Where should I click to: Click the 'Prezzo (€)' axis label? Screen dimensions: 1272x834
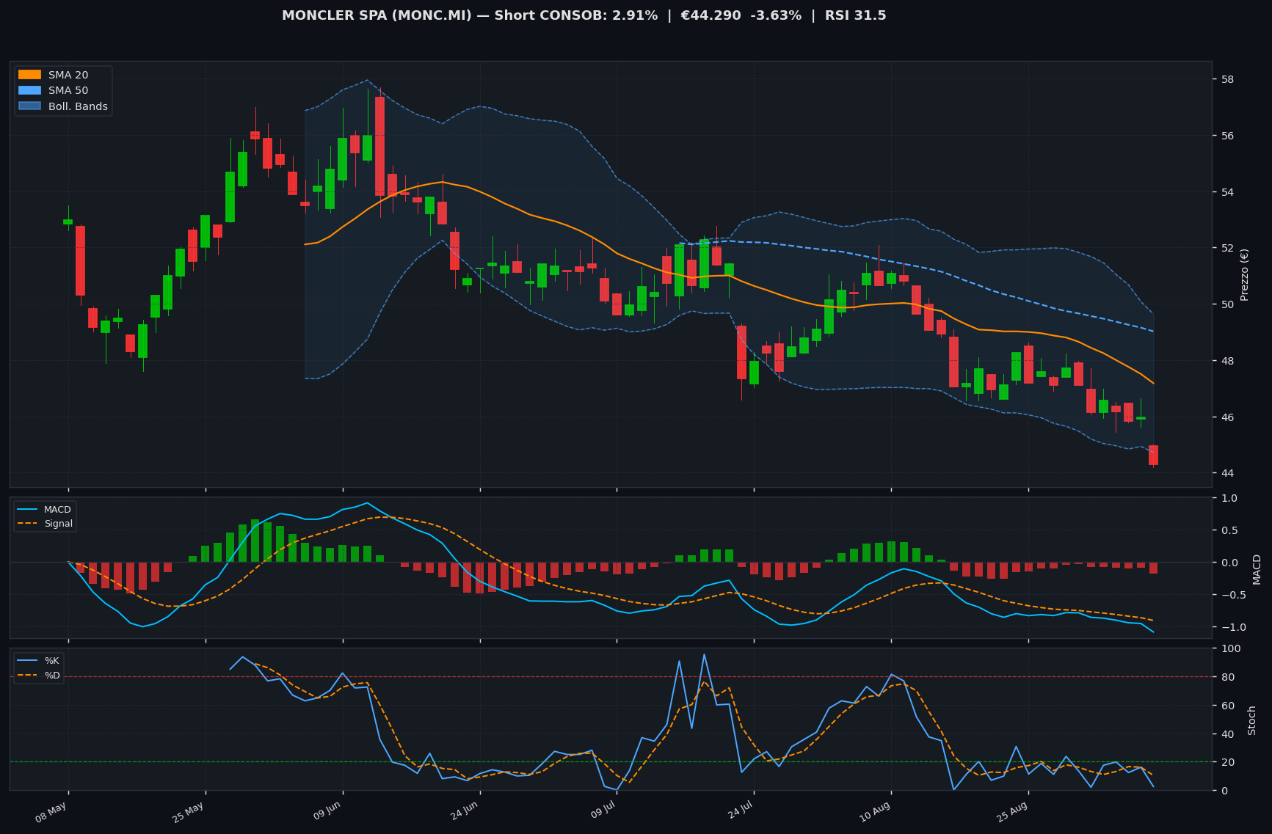point(1244,274)
